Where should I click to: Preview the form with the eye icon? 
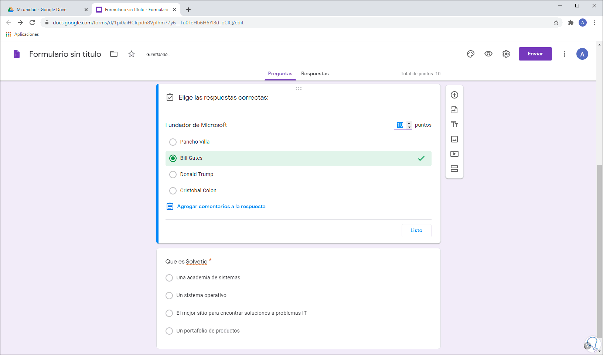[x=488, y=54]
